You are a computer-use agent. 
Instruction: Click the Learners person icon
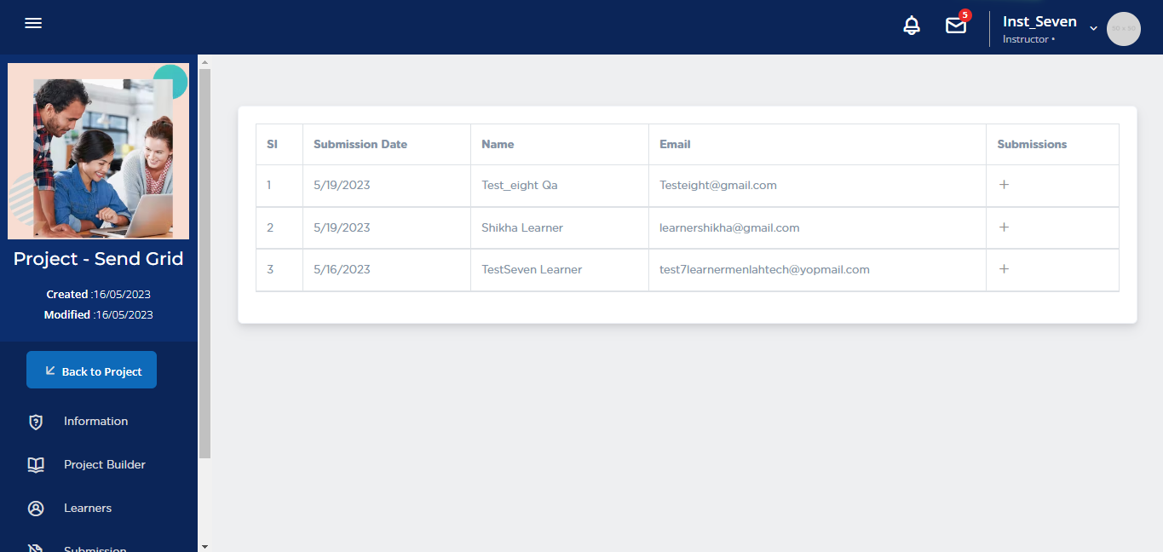tap(36, 509)
